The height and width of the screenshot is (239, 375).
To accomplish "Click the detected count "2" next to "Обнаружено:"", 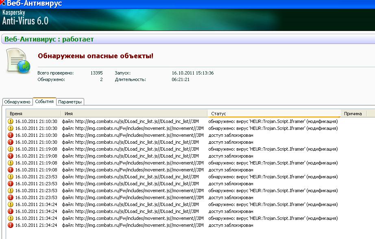I will tap(101, 79).
